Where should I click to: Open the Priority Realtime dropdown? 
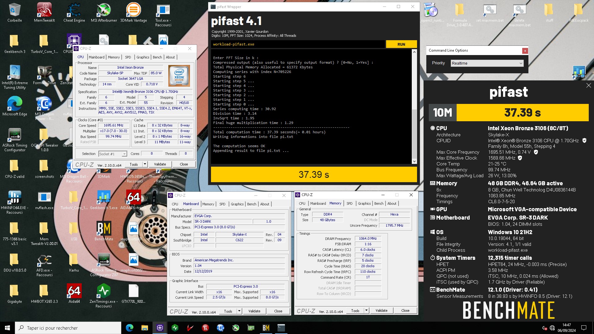point(487,63)
